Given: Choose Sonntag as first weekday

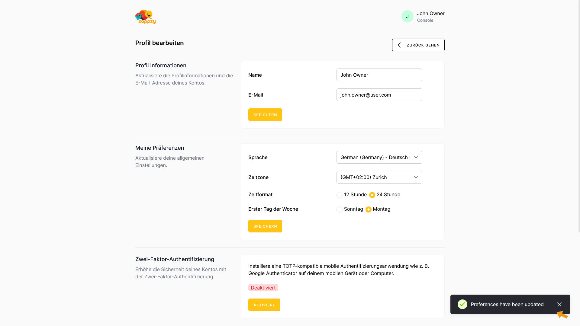Looking at the screenshot, I should 340,209.
